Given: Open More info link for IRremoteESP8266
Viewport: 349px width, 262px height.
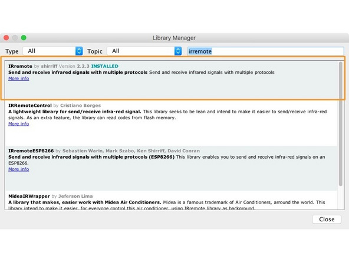Looking at the screenshot, I should (19, 169).
